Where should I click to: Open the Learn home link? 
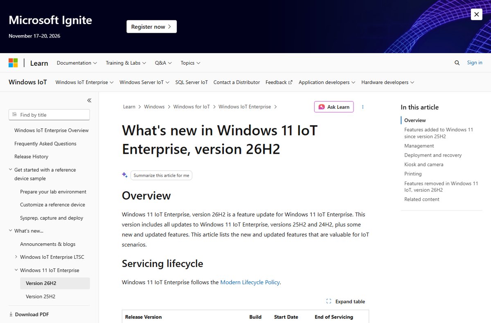(x=39, y=63)
